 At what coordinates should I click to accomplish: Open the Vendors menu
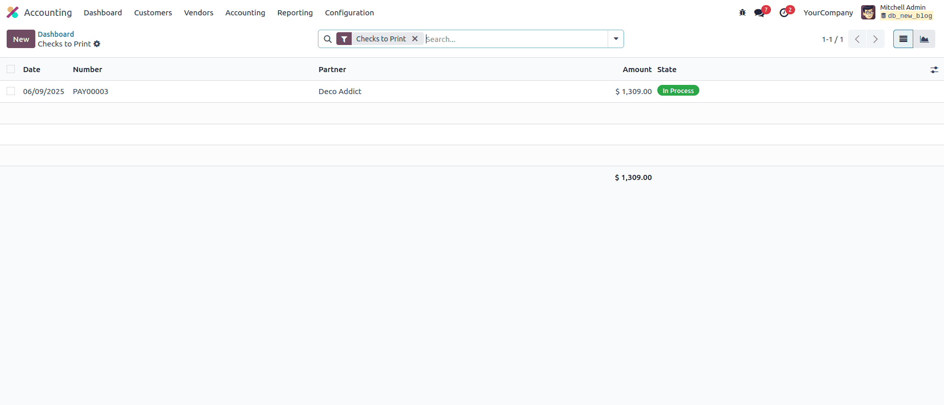[199, 12]
